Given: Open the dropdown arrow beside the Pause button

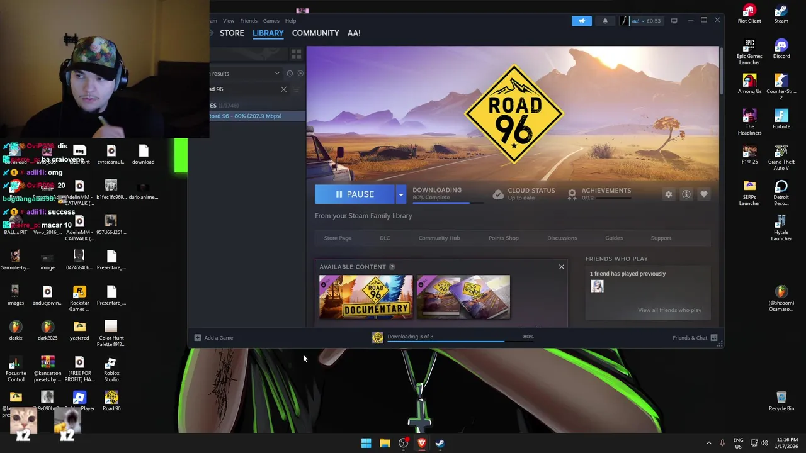Looking at the screenshot, I should [400, 194].
